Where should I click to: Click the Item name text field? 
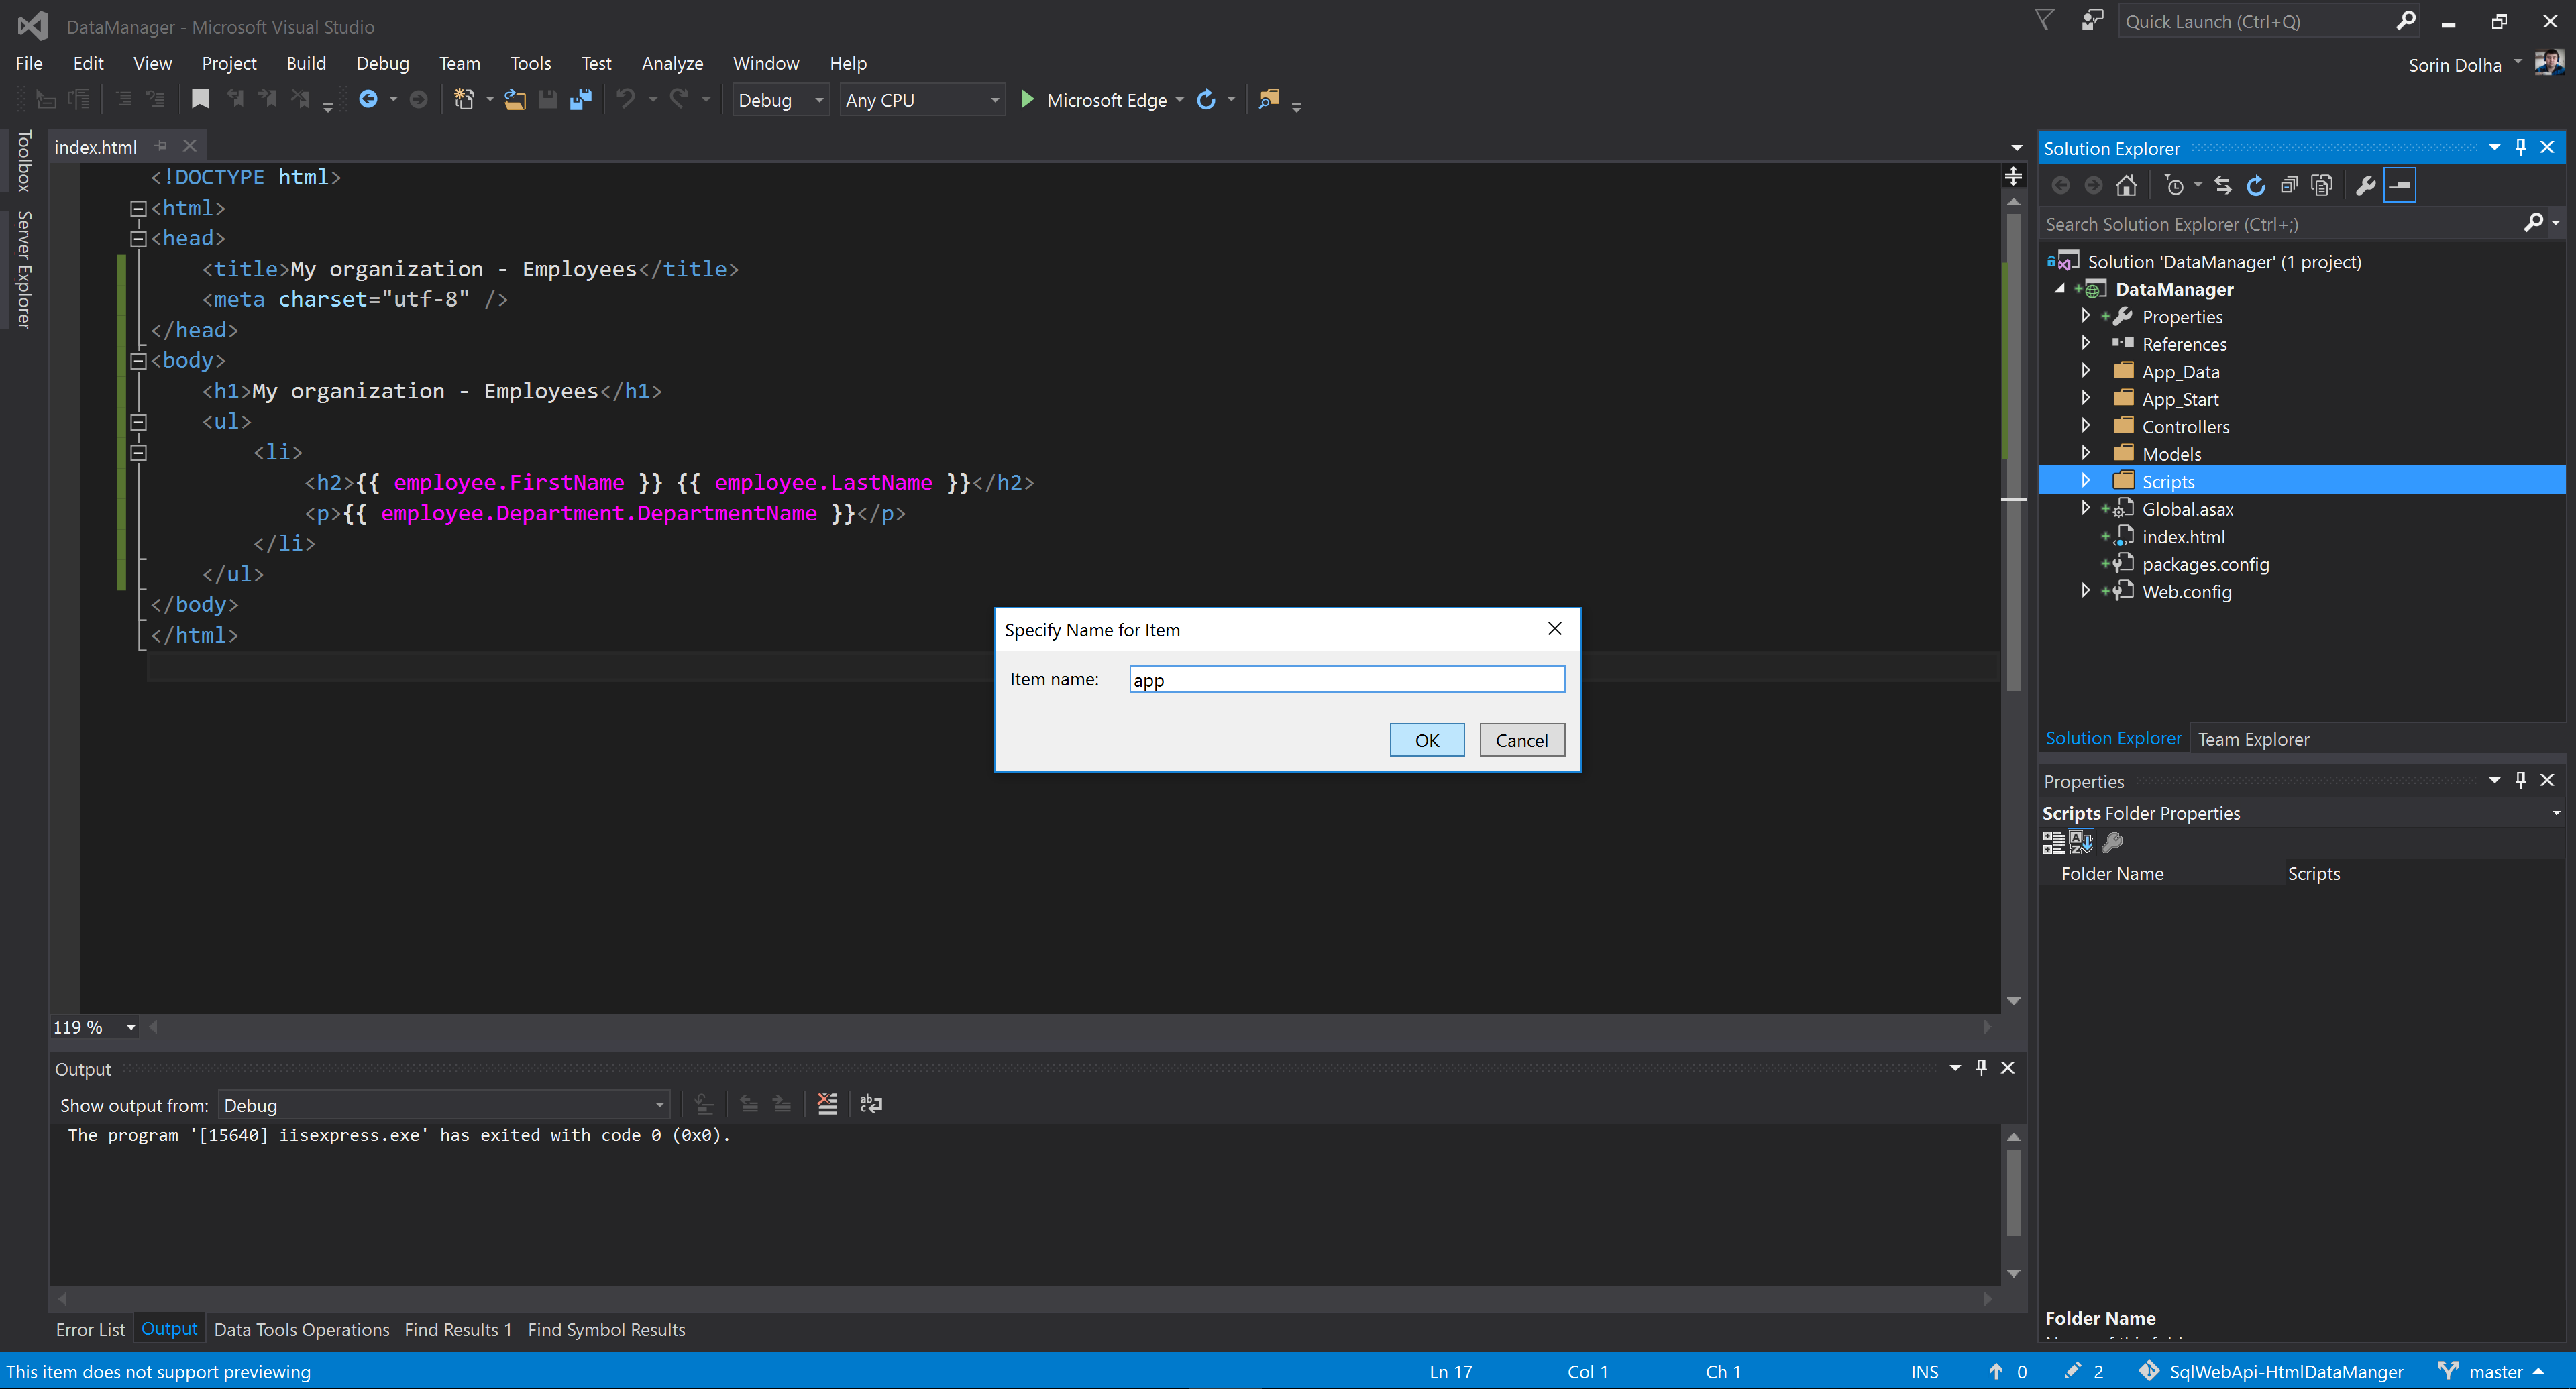click(x=1346, y=680)
